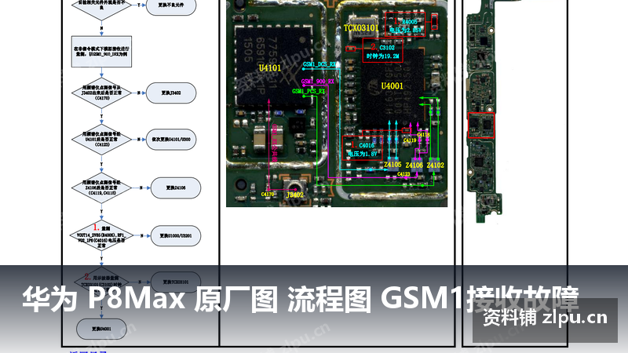Select the 更换Z4106 flowchart box
Screen dimensions: 628x353
click(176, 187)
